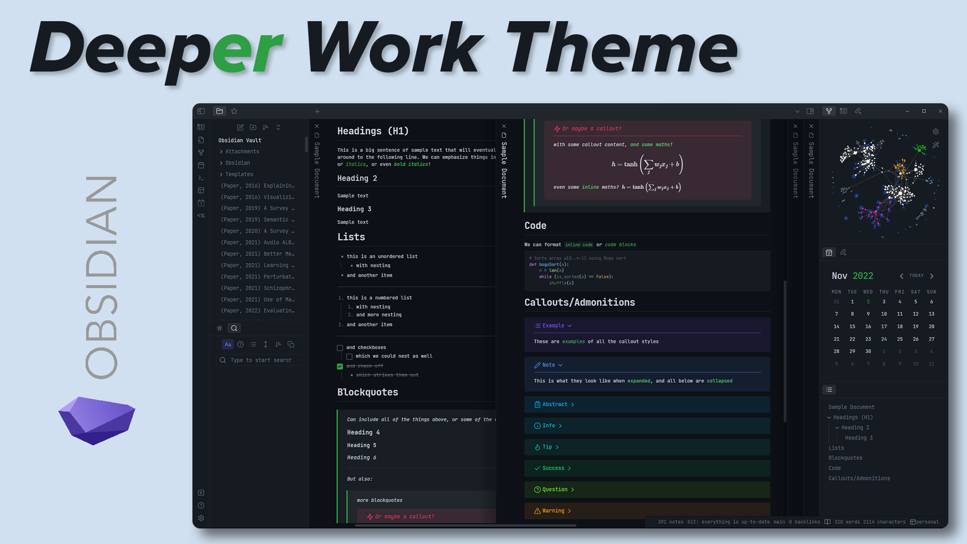This screenshot has width=967, height=544.
Task: Open help icon in left ribbon
Action: click(x=201, y=505)
